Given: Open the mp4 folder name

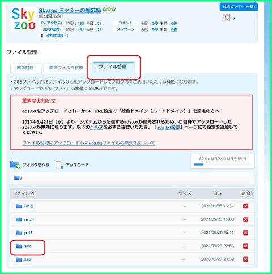Looking at the screenshot, I should pyautogui.click(x=29, y=220).
